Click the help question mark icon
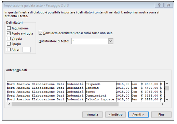Screen dimensions: 177x124 159,5
